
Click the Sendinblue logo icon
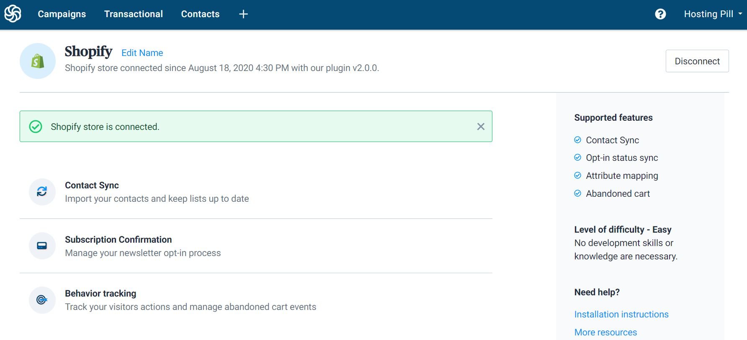(13, 14)
